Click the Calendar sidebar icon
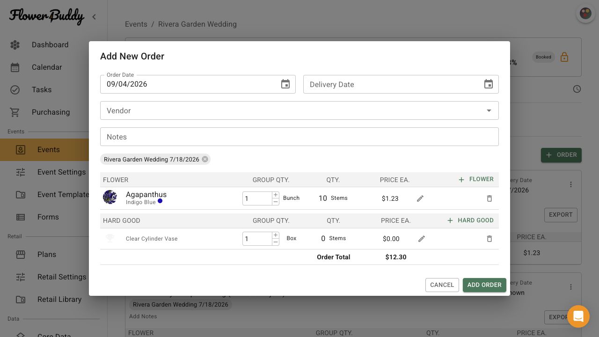 (x=15, y=67)
